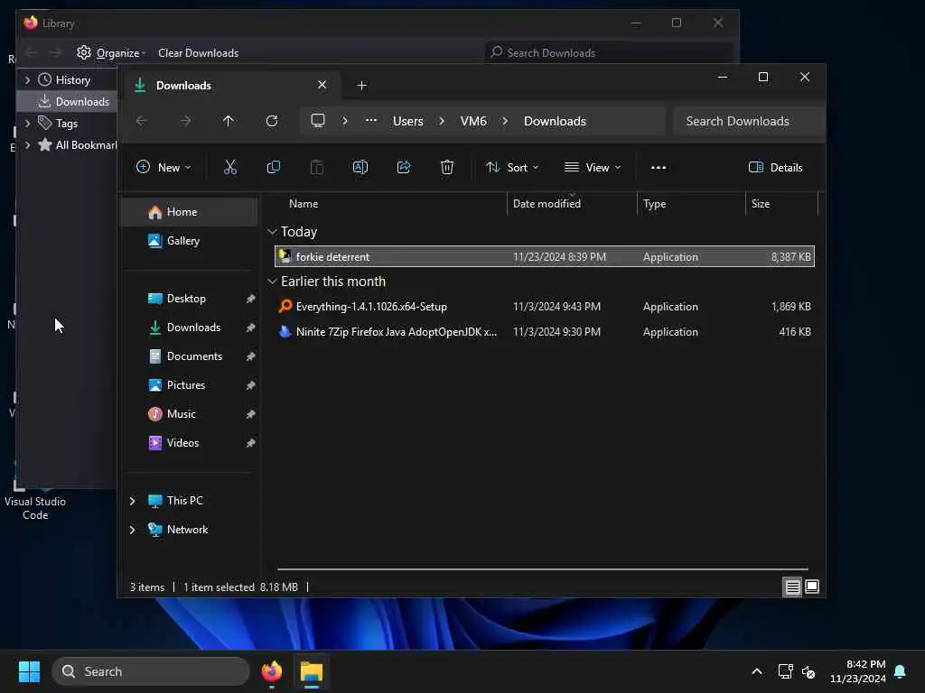Open Gallery in the navigation pane
Screen dimensions: 925x693
click(x=190, y=241)
